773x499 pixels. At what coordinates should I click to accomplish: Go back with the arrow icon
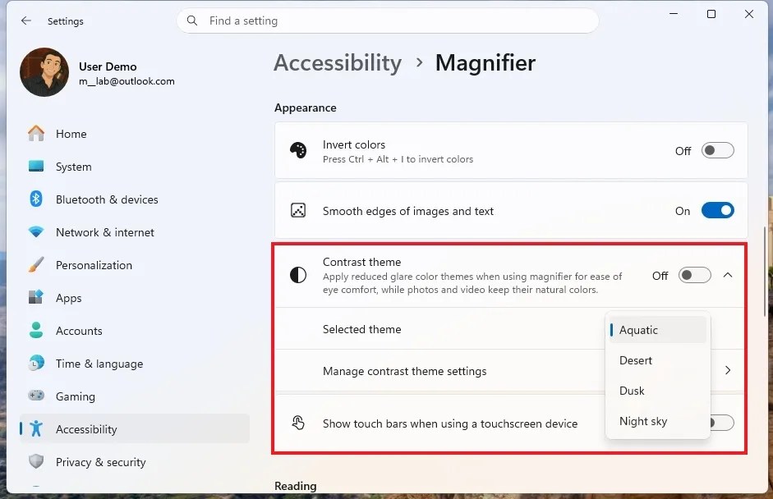[x=26, y=21]
